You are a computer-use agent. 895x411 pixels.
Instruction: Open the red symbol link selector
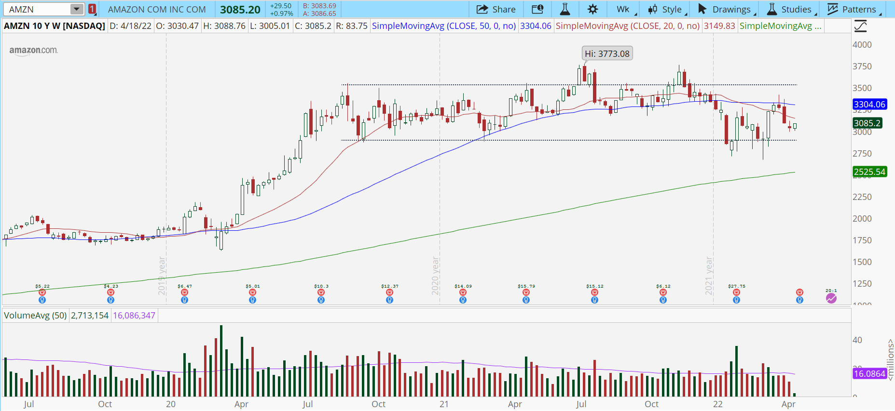(x=92, y=9)
